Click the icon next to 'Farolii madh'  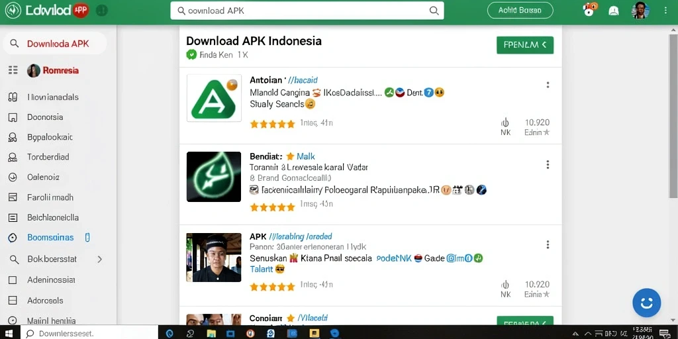coord(13,197)
